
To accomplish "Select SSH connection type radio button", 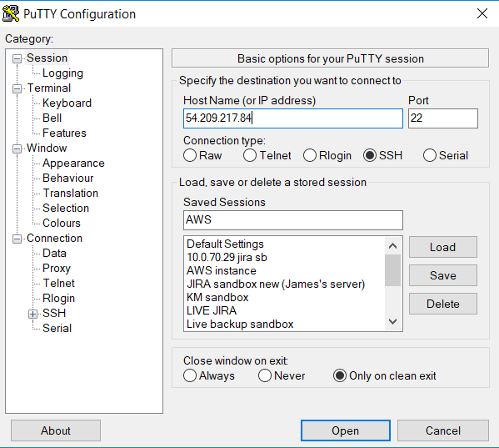I will coord(370,155).
